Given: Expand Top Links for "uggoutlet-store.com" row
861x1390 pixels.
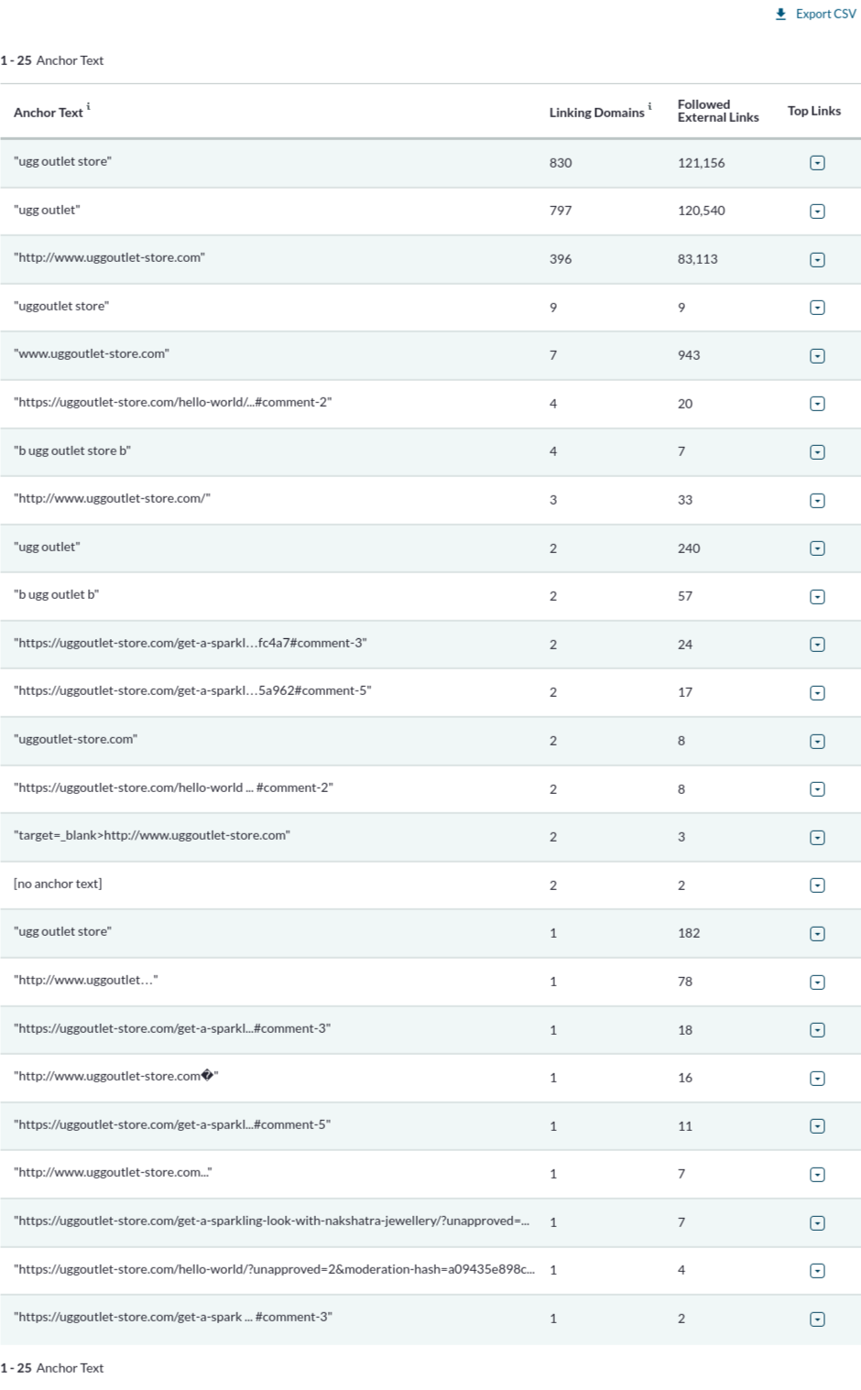Looking at the screenshot, I should tap(817, 741).
